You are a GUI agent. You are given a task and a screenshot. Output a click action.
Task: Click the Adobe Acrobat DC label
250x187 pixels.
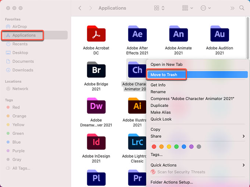pos(96,50)
